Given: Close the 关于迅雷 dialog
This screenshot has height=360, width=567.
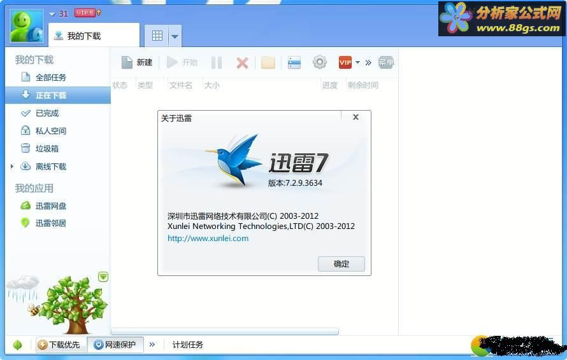Looking at the screenshot, I should 356,117.
